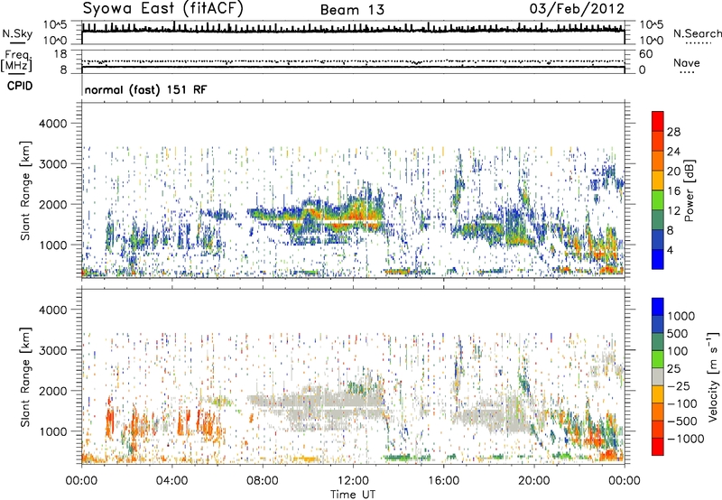Image resolution: width=722 pixels, height=500 pixels.
Task: Click the "-500" velocity colorbar value
Action: tap(681, 421)
